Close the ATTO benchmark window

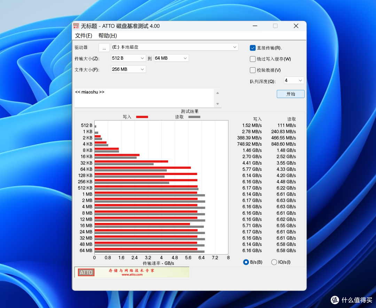(x=296, y=26)
